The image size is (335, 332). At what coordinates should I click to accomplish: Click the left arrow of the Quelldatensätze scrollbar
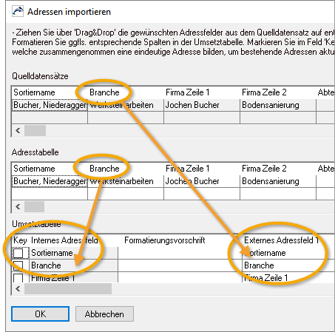click(x=18, y=130)
